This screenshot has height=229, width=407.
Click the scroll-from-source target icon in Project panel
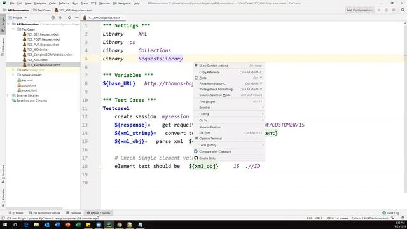(x=53, y=18)
